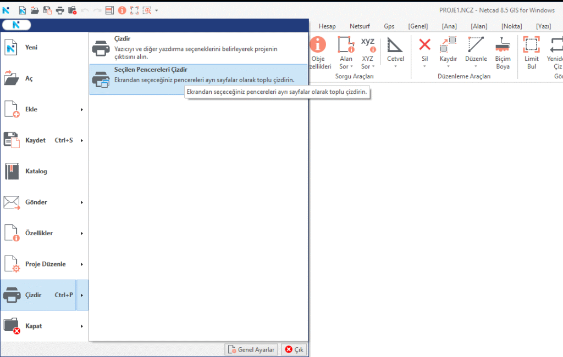Open Genel Ayarlar settings

click(x=252, y=349)
